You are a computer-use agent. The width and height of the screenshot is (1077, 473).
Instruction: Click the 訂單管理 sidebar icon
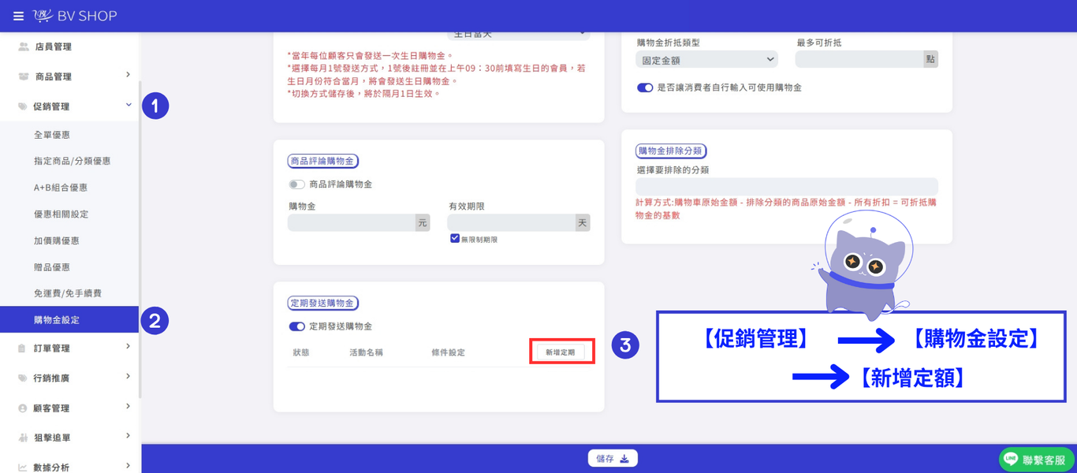tap(22, 348)
